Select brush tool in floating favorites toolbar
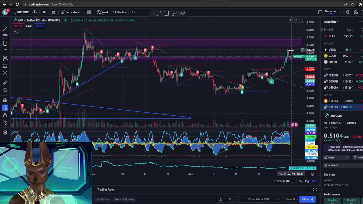This screenshot has height=204, width=363. point(174,13)
